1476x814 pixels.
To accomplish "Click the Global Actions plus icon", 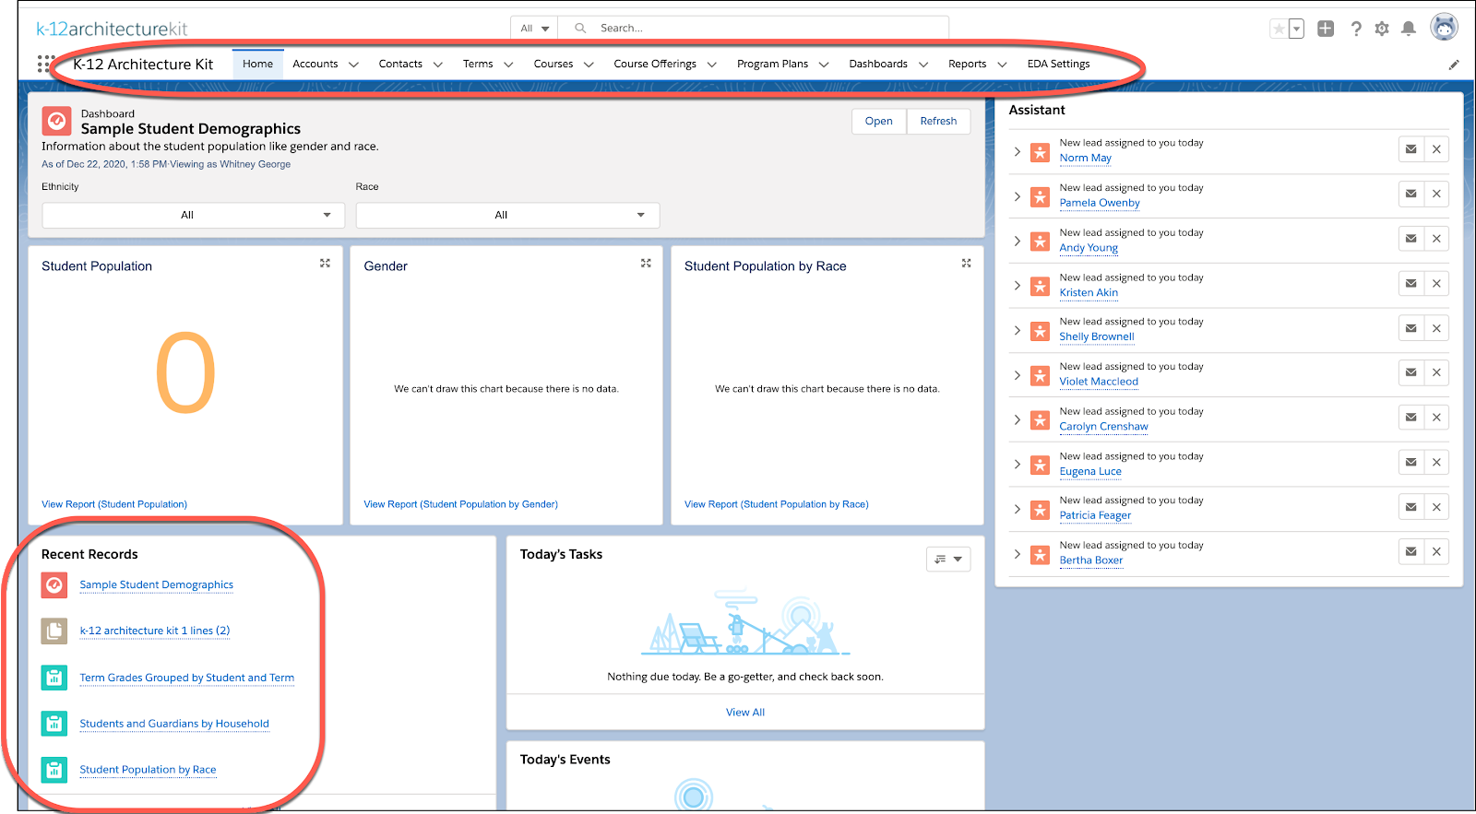I will tap(1326, 29).
